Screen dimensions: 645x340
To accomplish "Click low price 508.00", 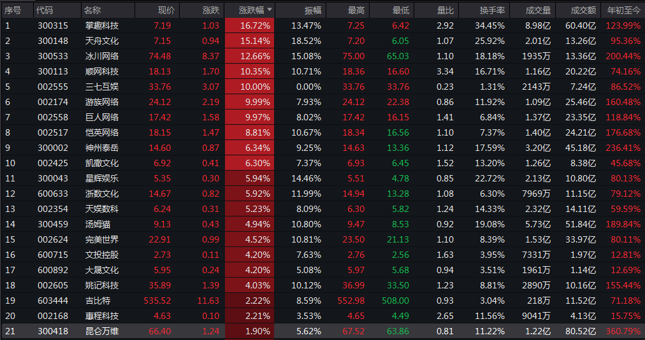I will 395,301.
